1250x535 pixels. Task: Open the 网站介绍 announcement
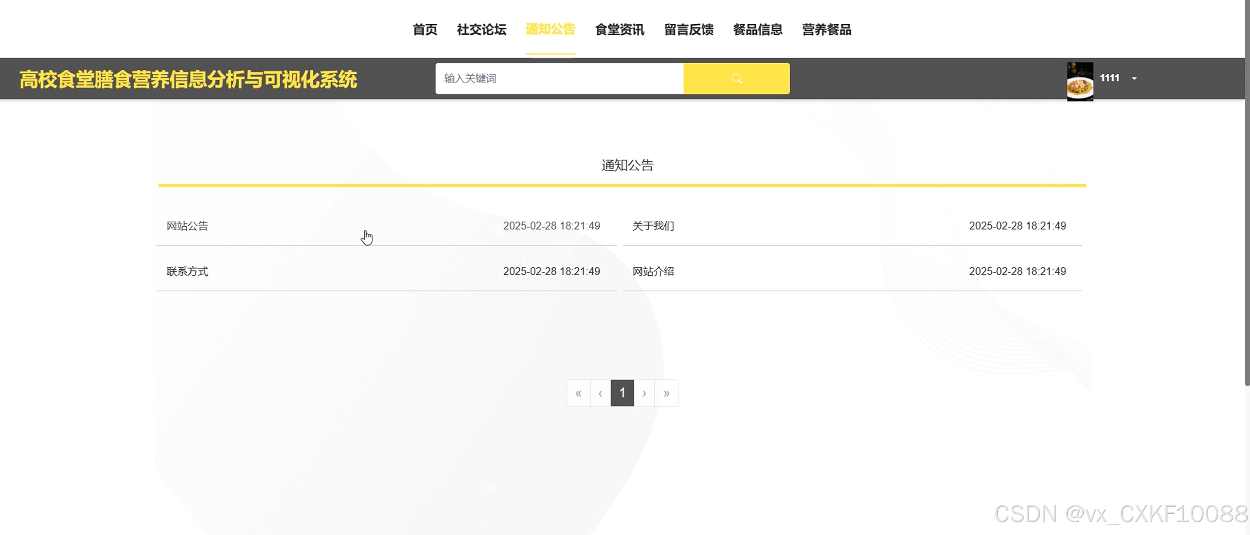click(x=653, y=271)
